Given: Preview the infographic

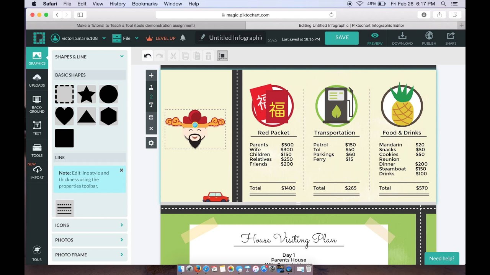Looking at the screenshot, I should 375,38.
